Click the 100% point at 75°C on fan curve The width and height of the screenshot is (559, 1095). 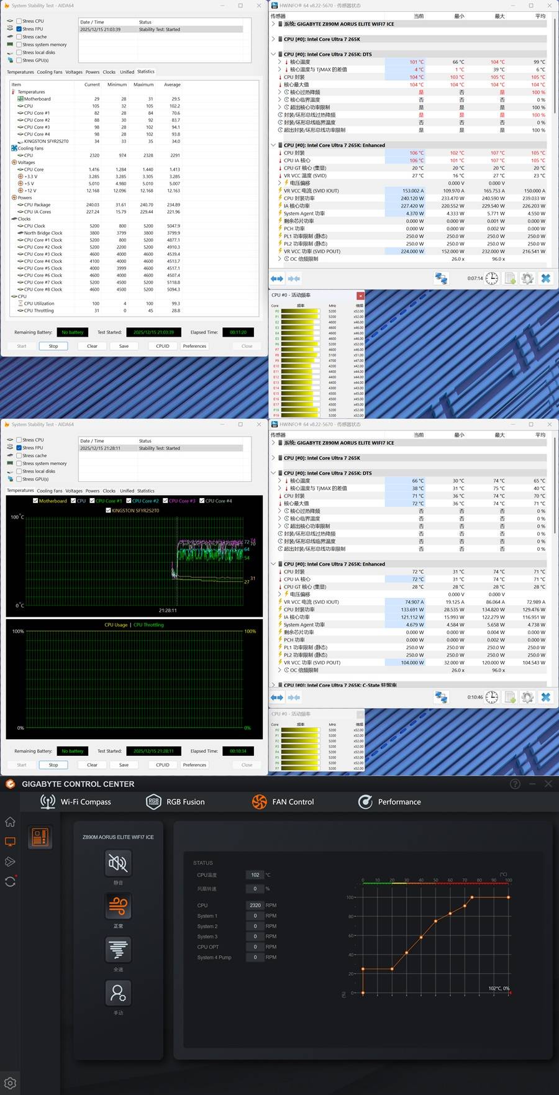(472, 897)
